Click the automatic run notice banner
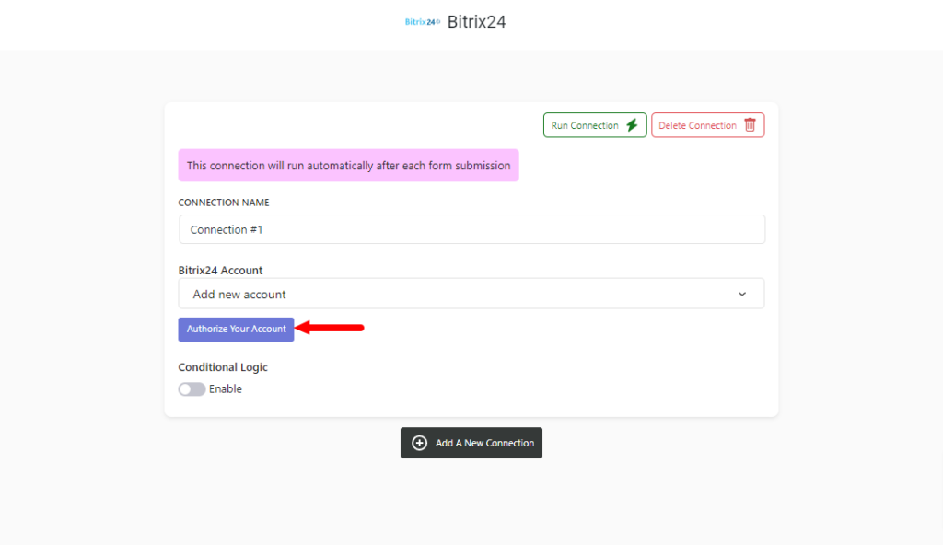Image resolution: width=943 pixels, height=545 pixels. tap(348, 166)
